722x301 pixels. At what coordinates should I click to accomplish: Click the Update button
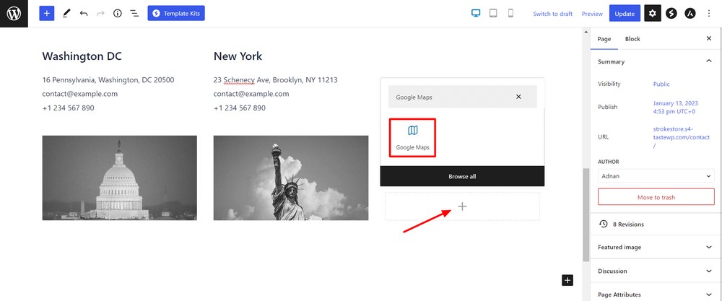[x=625, y=13]
